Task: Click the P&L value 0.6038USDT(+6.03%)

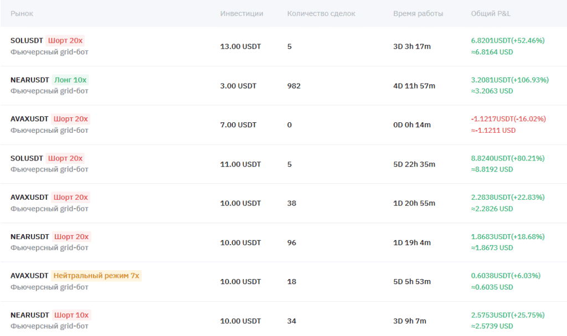Action: [x=506, y=276]
